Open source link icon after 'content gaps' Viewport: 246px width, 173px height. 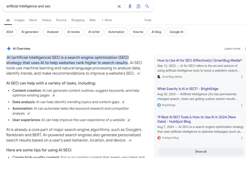123,102
